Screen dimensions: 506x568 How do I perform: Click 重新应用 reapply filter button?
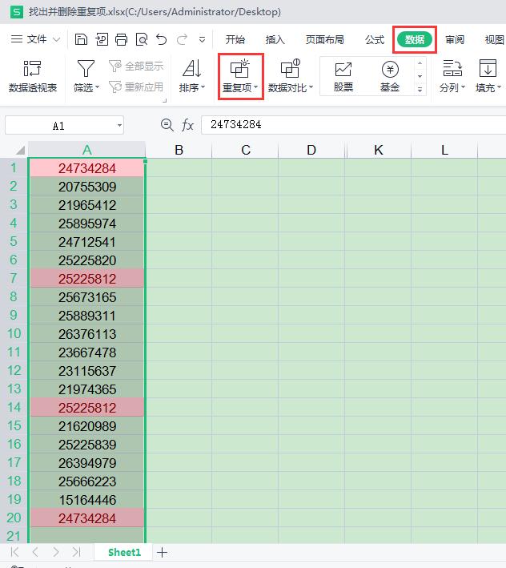pyautogui.click(x=136, y=87)
